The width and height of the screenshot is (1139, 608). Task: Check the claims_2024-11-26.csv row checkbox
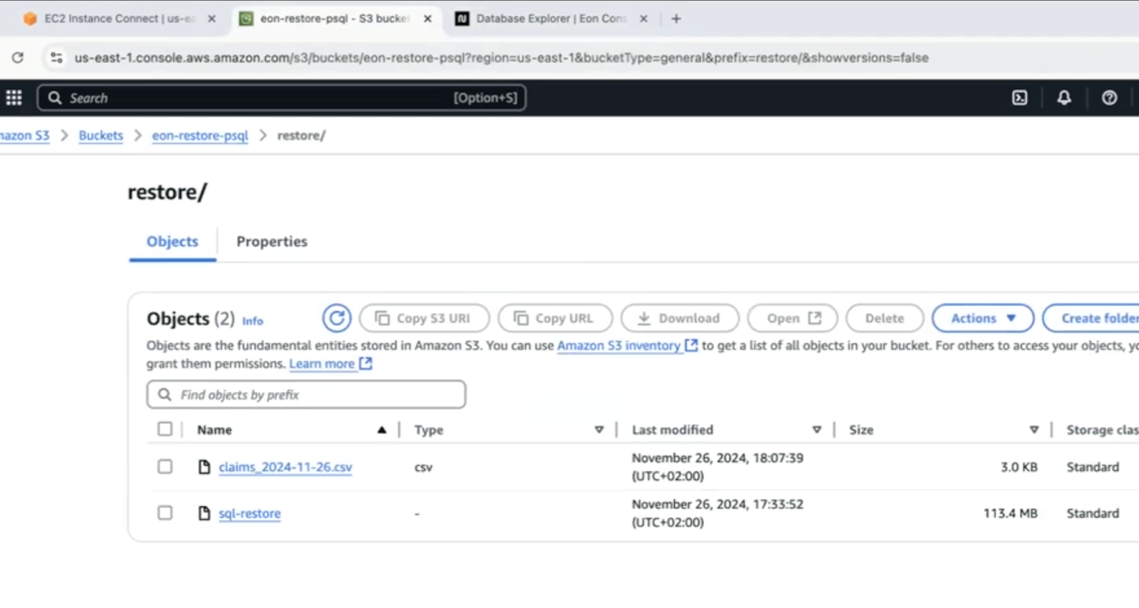click(x=165, y=466)
